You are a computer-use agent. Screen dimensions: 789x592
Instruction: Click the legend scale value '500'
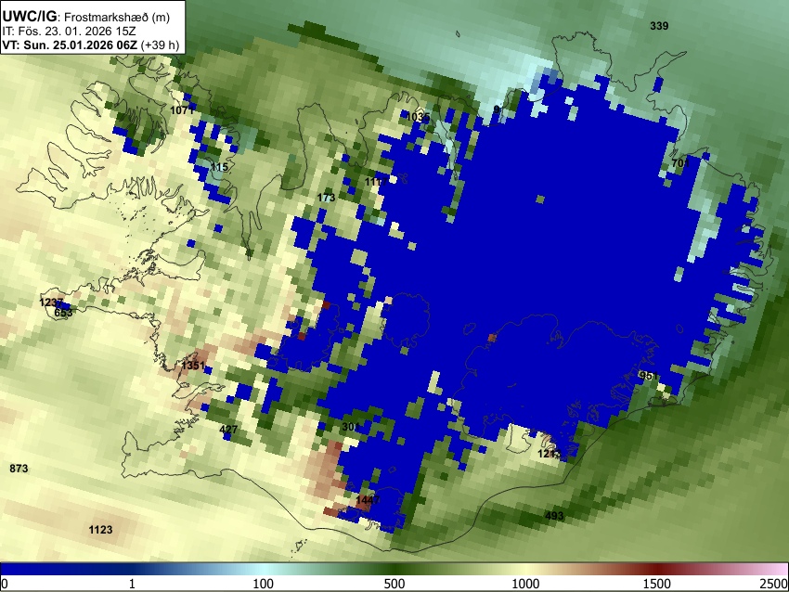394,584
